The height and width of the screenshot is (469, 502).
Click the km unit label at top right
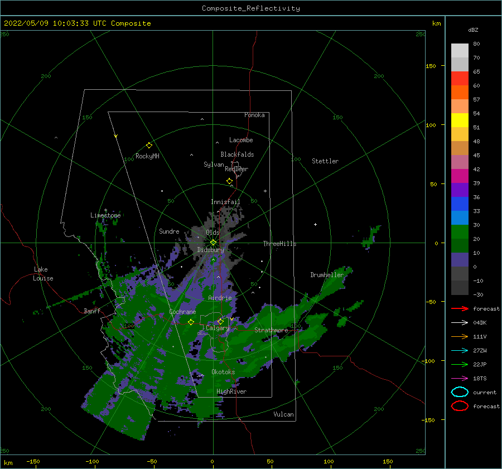pos(436,23)
